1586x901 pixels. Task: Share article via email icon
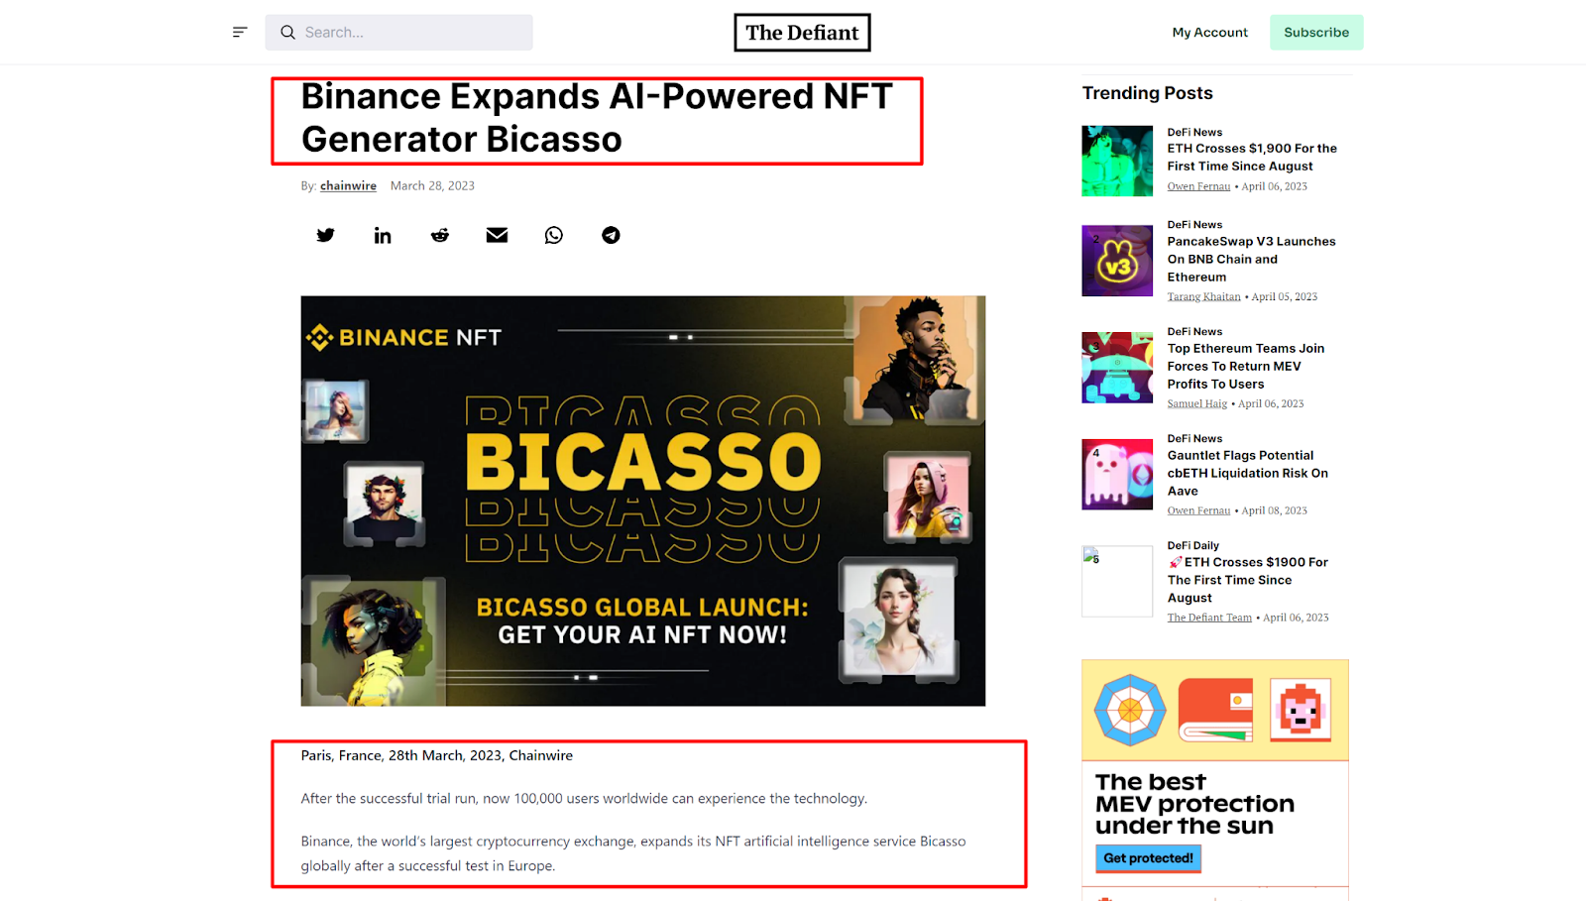click(497, 235)
